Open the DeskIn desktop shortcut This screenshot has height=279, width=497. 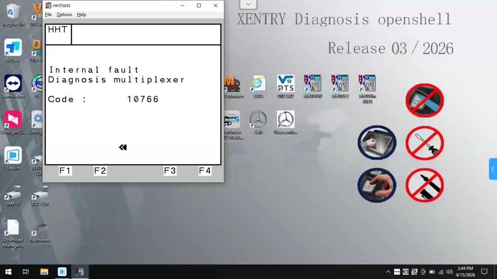tap(13, 158)
